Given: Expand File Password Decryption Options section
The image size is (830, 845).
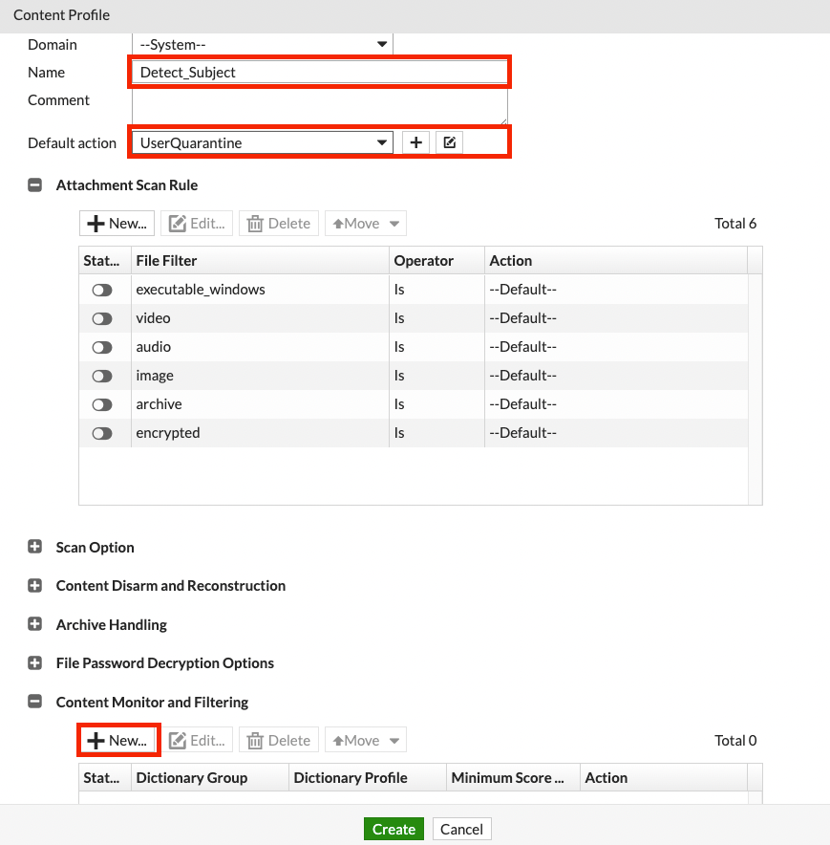Looking at the screenshot, I should pyautogui.click(x=35, y=663).
